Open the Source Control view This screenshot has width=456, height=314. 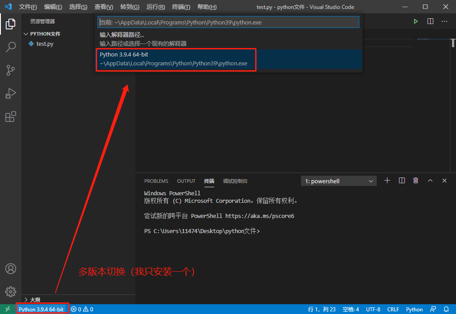click(11, 70)
